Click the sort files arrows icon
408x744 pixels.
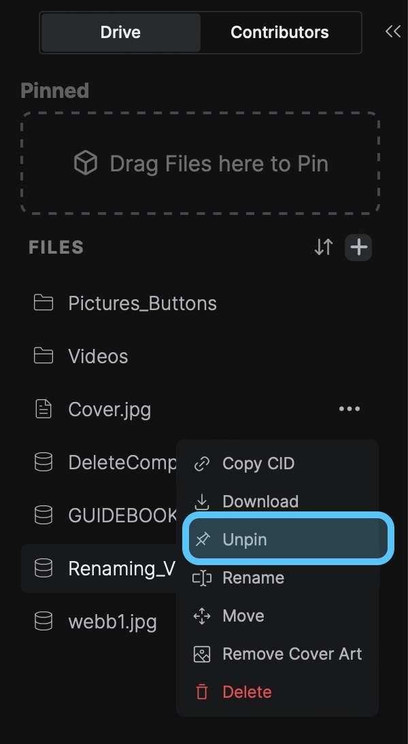tap(324, 248)
